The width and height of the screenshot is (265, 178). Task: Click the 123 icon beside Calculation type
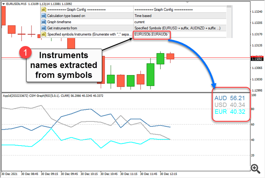point(43,16)
